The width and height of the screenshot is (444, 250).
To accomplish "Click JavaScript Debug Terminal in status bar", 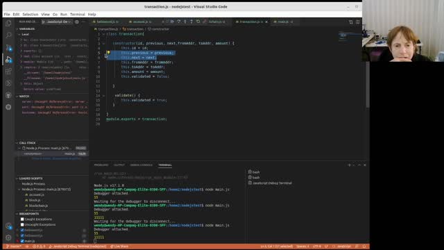I will (x=78, y=247).
